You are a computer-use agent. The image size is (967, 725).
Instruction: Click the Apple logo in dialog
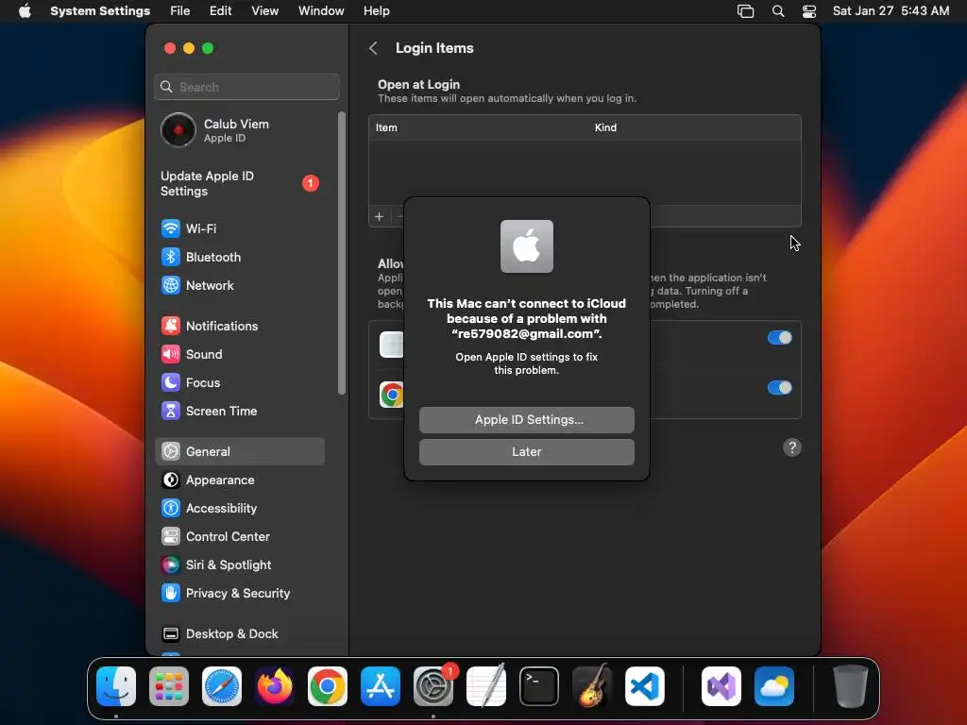pos(527,246)
